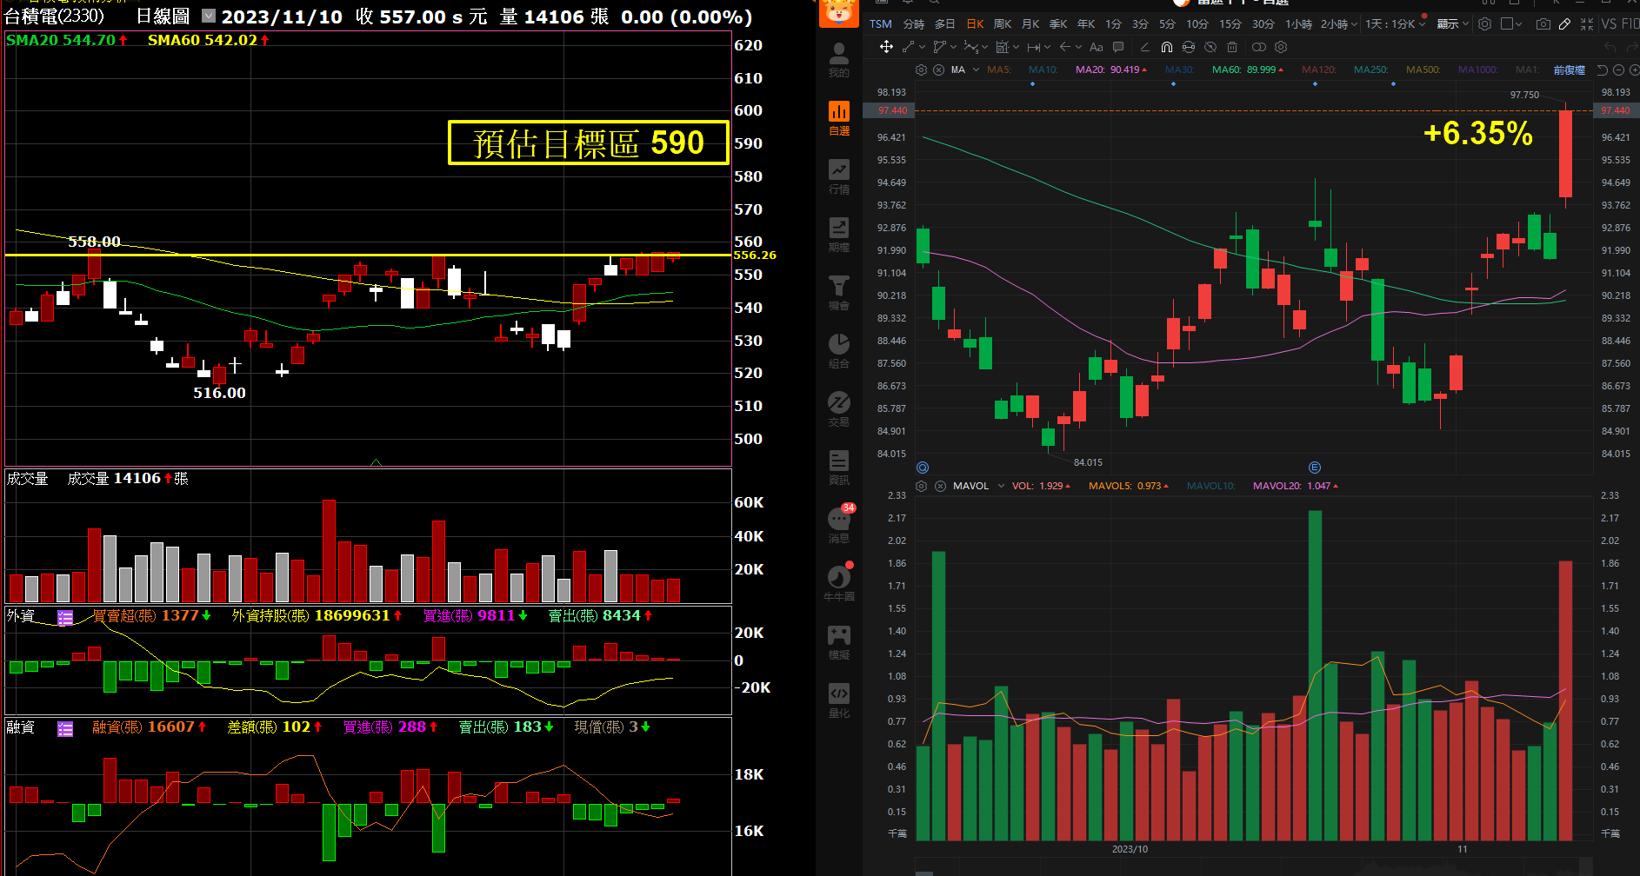Switch to the 15分 timeframe tab
The image size is (1640, 876).
[x=1230, y=24]
